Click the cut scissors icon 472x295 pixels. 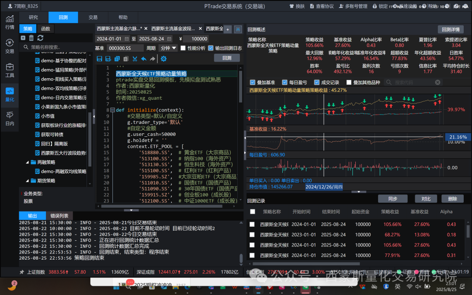(x=135, y=59)
